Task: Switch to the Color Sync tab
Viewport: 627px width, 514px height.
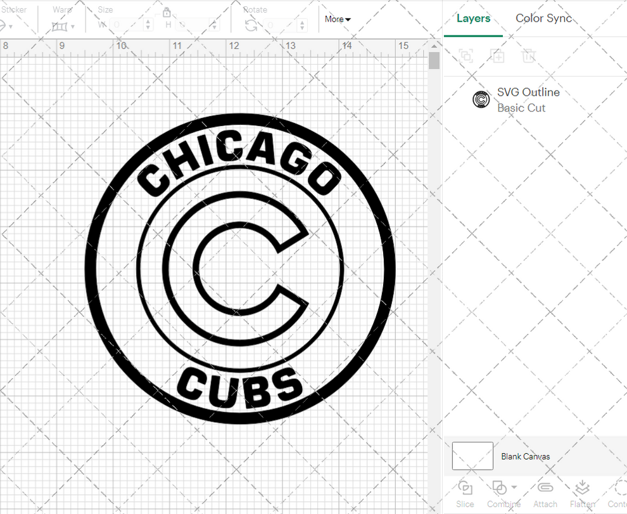Action: (x=543, y=18)
